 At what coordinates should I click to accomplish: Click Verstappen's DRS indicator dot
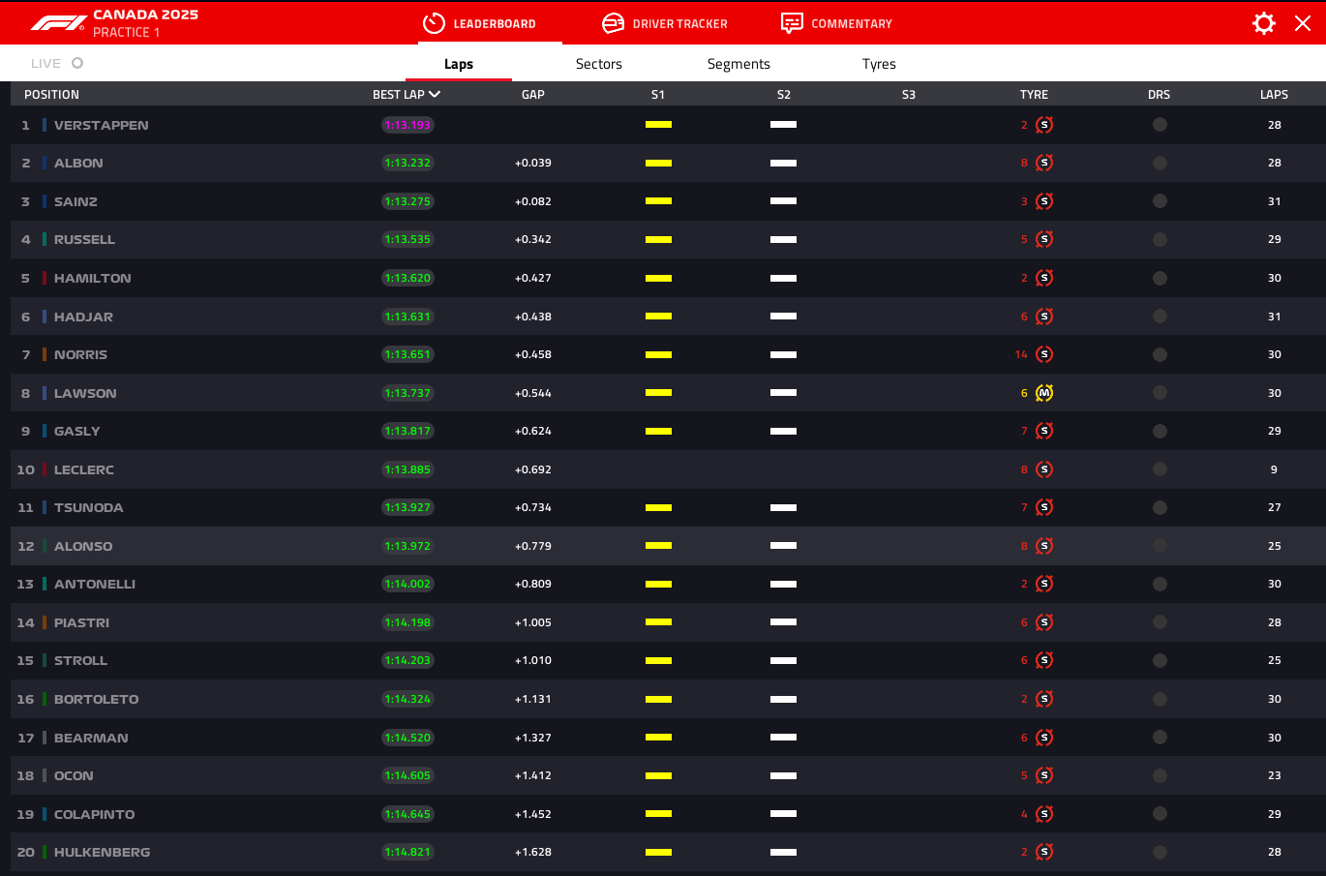tap(1160, 125)
